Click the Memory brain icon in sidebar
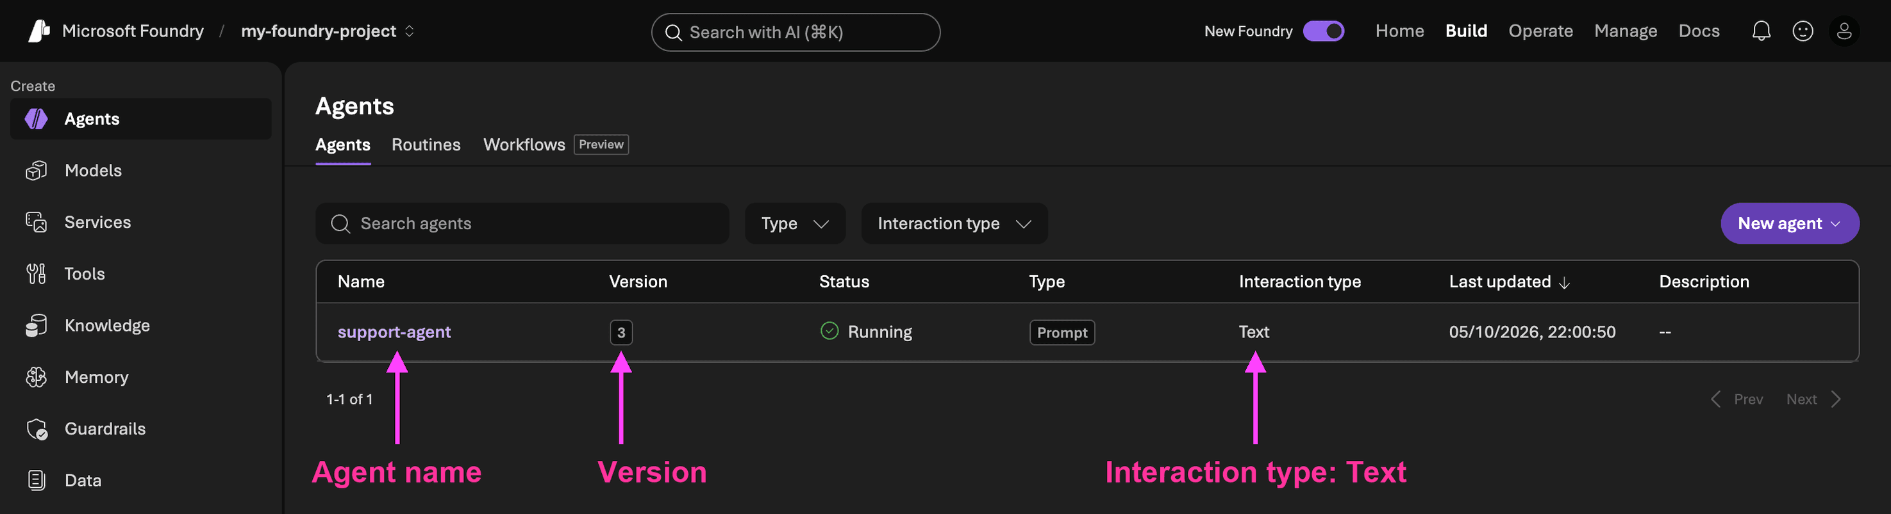 pyautogui.click(x=36, y=377)
